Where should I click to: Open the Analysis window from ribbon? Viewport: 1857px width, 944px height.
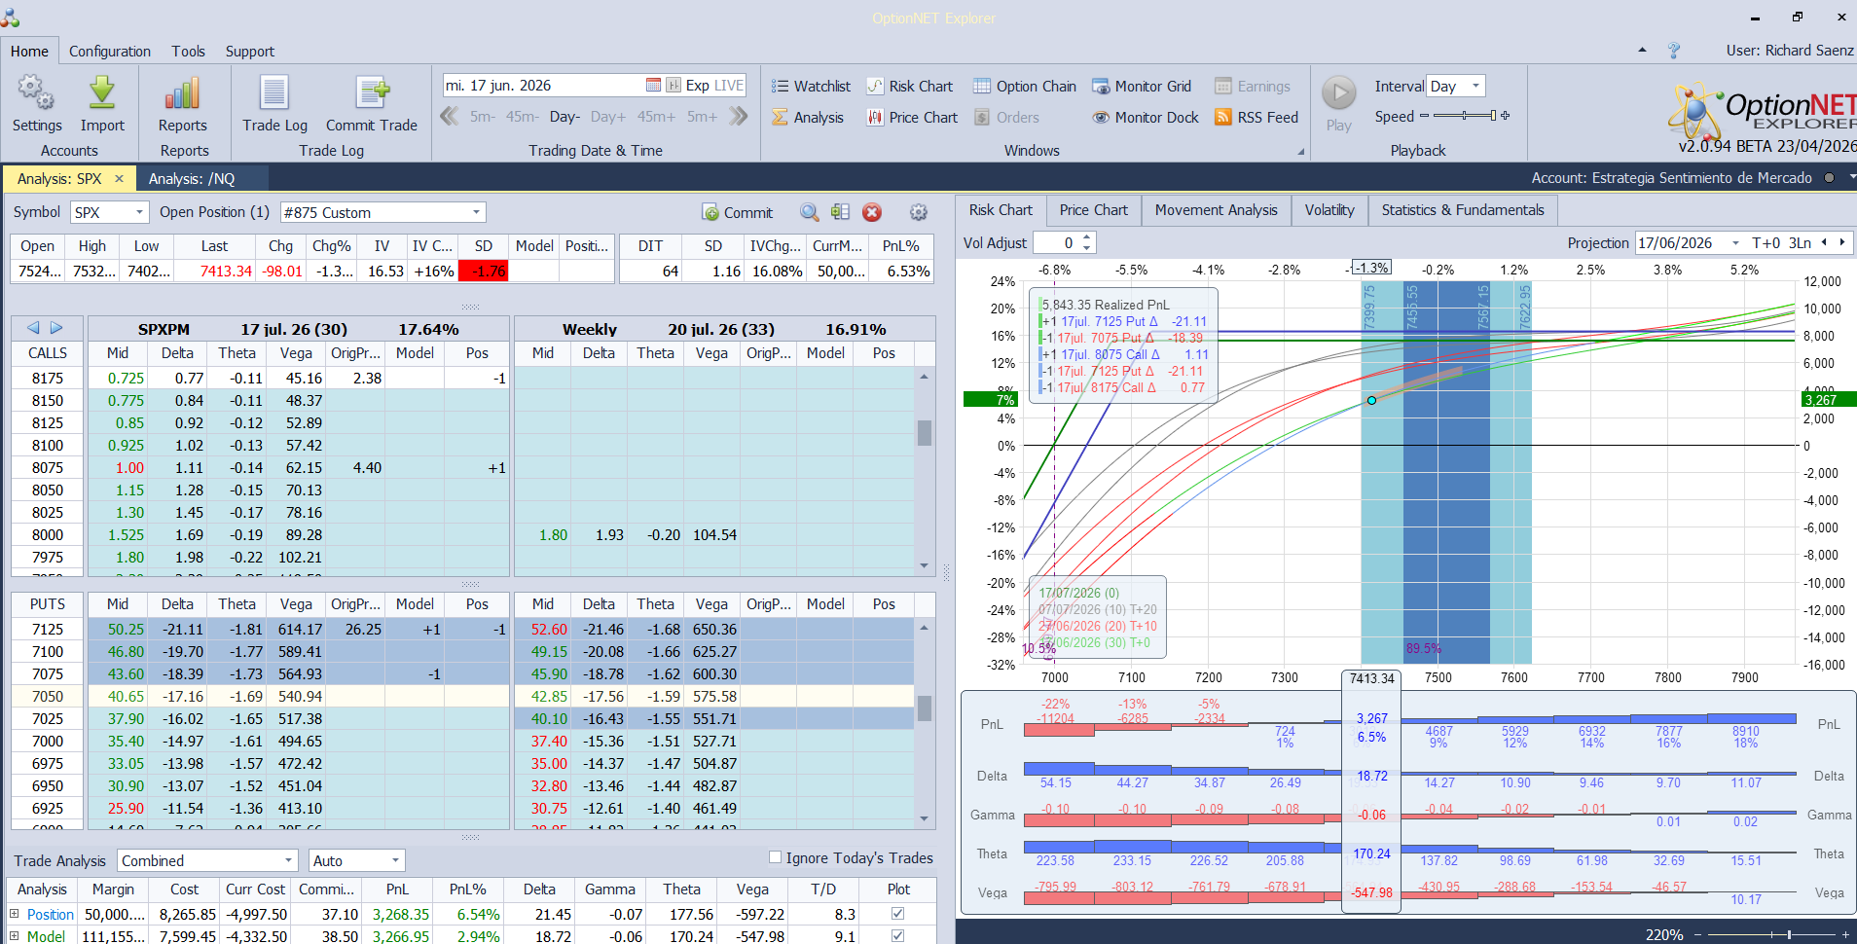tap(808, 117)
